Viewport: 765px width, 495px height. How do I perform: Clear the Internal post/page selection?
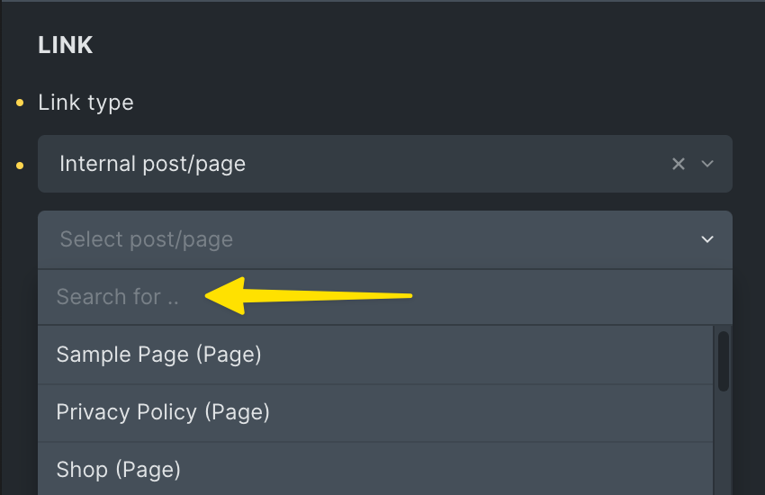679,164
